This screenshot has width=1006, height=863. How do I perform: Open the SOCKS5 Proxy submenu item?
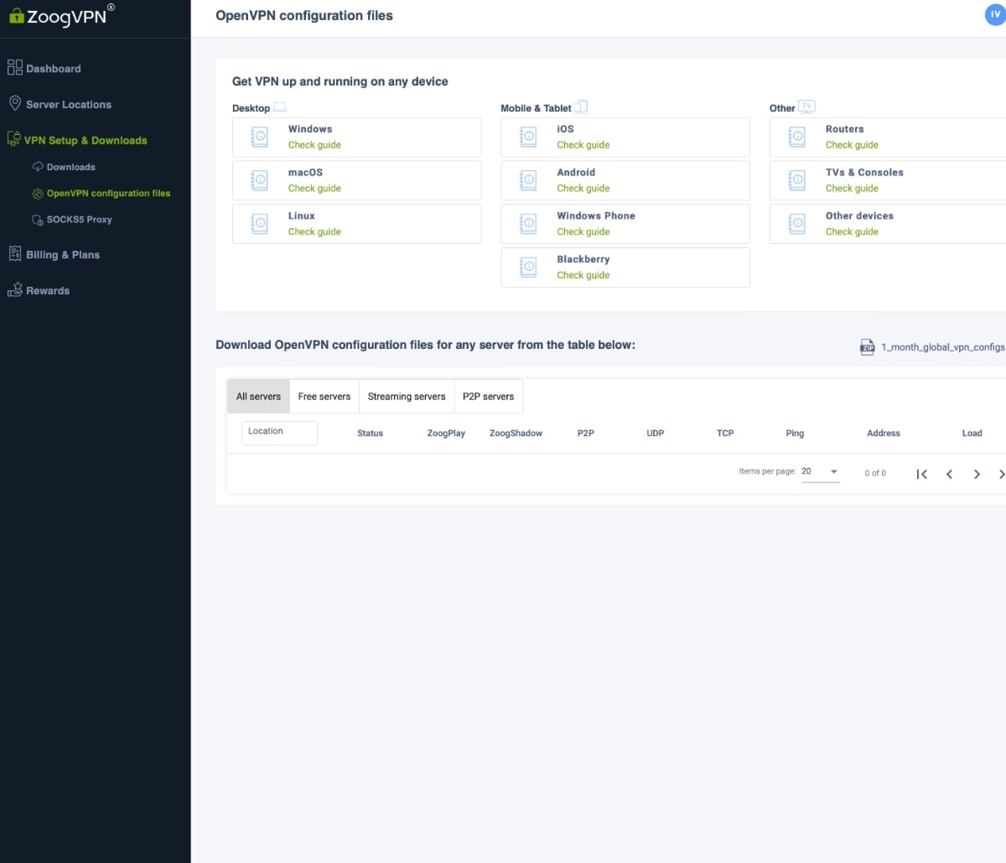coord(80,220)
